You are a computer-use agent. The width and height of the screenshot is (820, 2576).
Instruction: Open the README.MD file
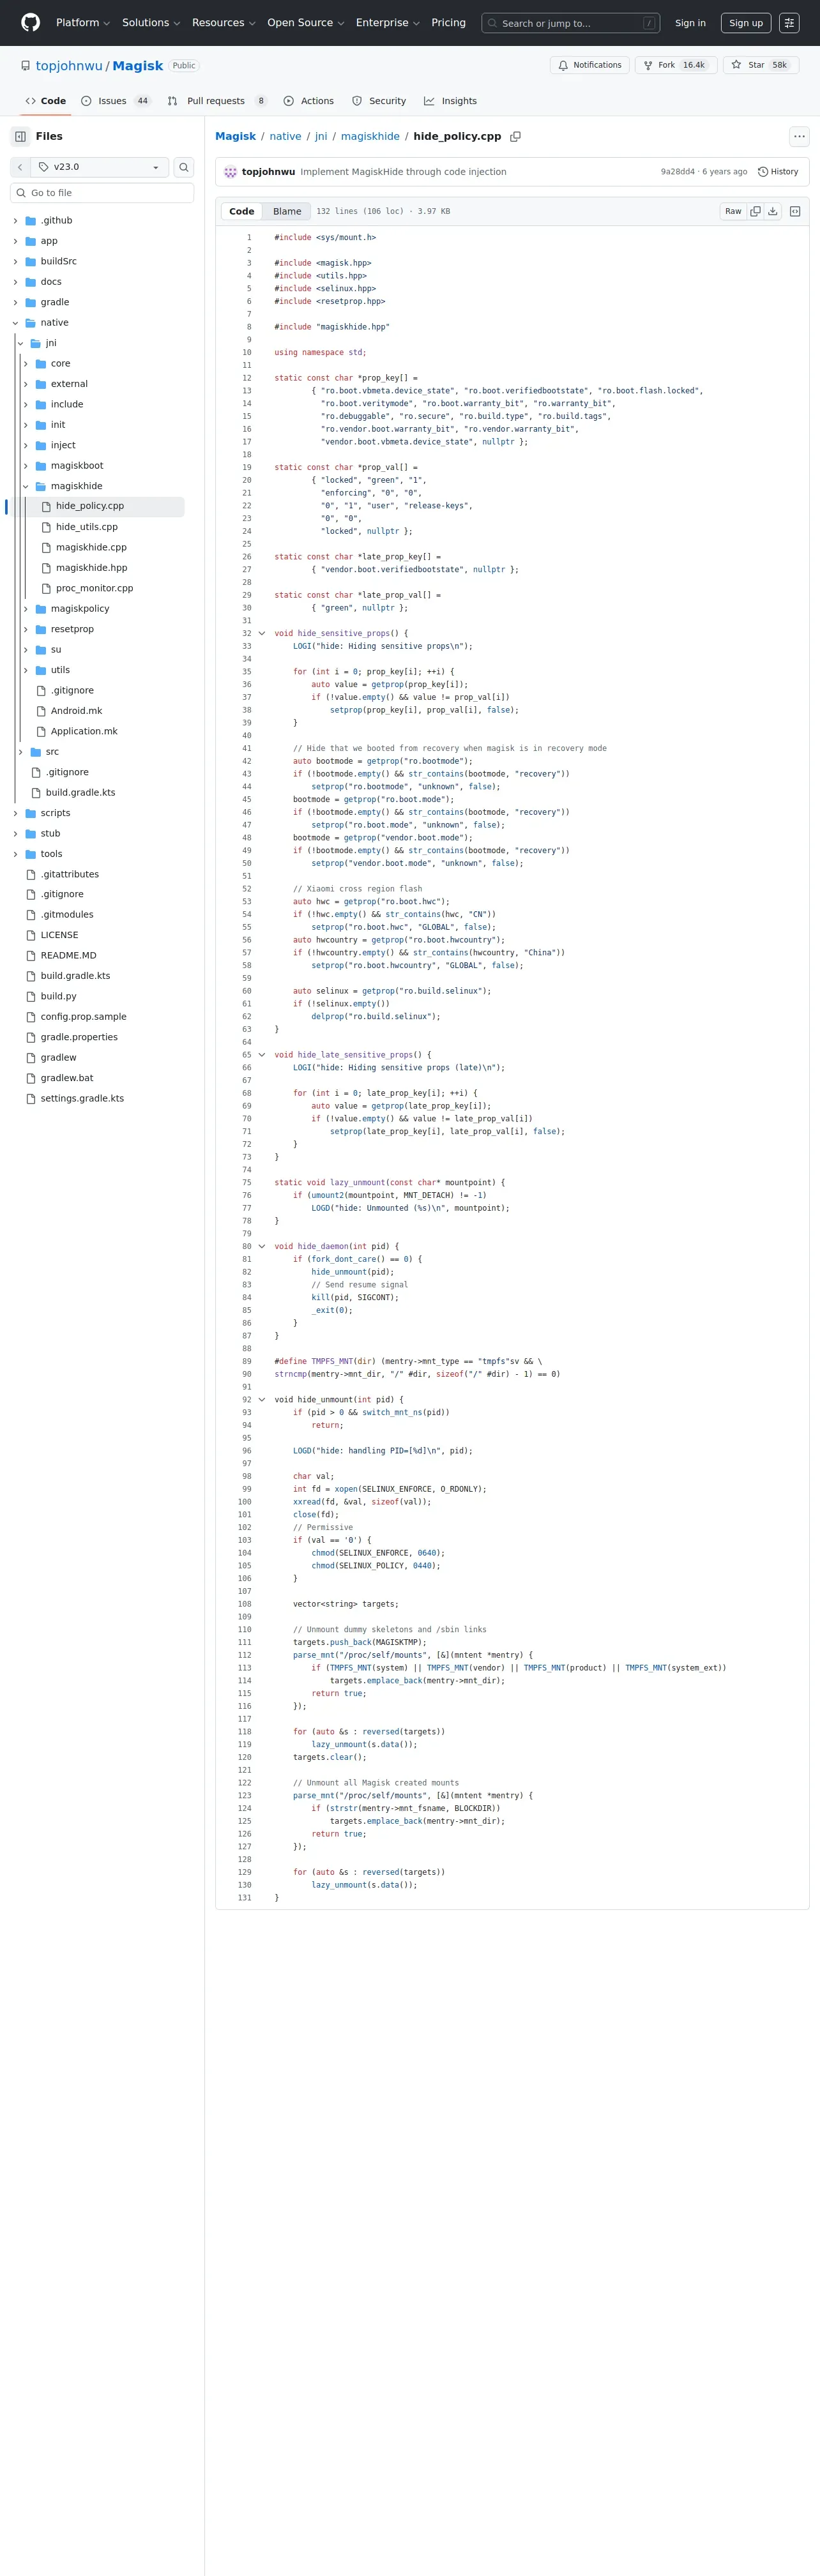pyautogui.click(x=69, y=955)
